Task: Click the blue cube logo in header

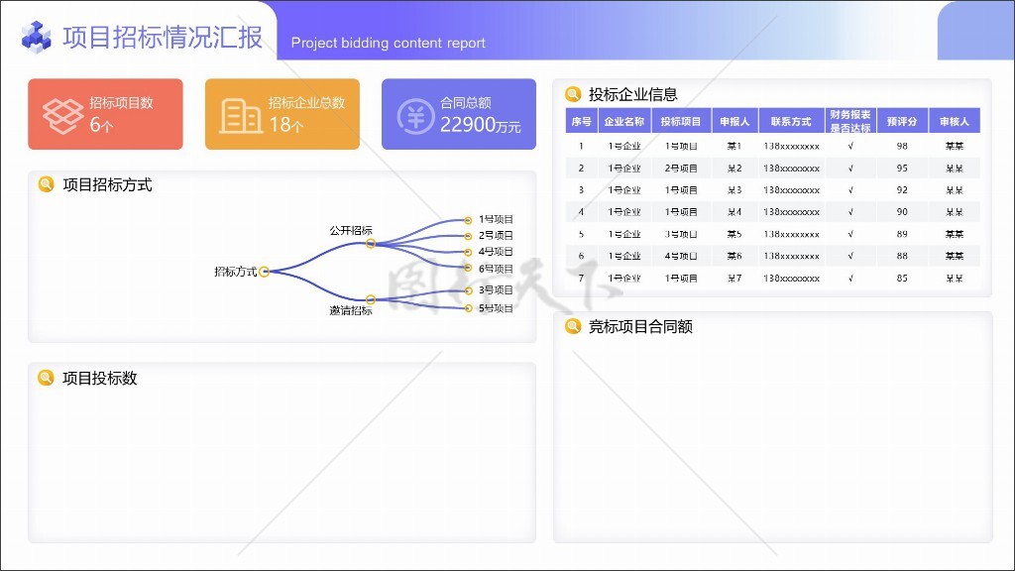Action: pyautogui.click(x=37, y=38)
